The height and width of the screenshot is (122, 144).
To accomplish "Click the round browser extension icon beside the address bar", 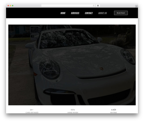I will pos(98,5).
